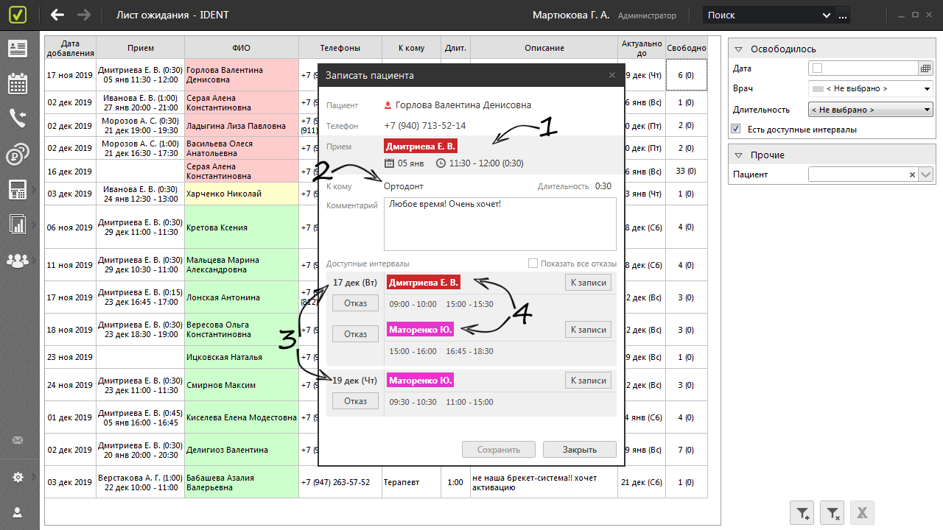The width and height of the screenshot is (943, 530).
Task: Click the IDENT checkmark logo
Action: tap(19, 15)
